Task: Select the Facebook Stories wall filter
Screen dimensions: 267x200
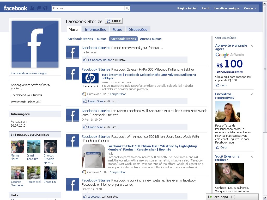Action: click(123, 39)
